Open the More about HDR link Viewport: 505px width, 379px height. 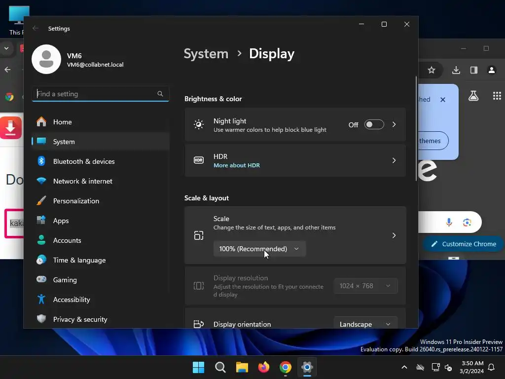tap(237, 165)
